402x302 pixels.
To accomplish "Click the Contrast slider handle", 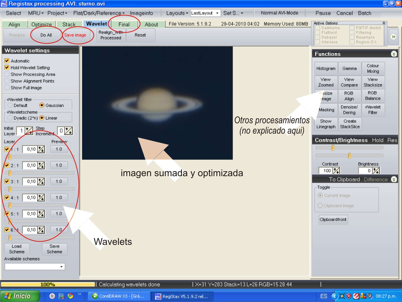I will (333, 148).
